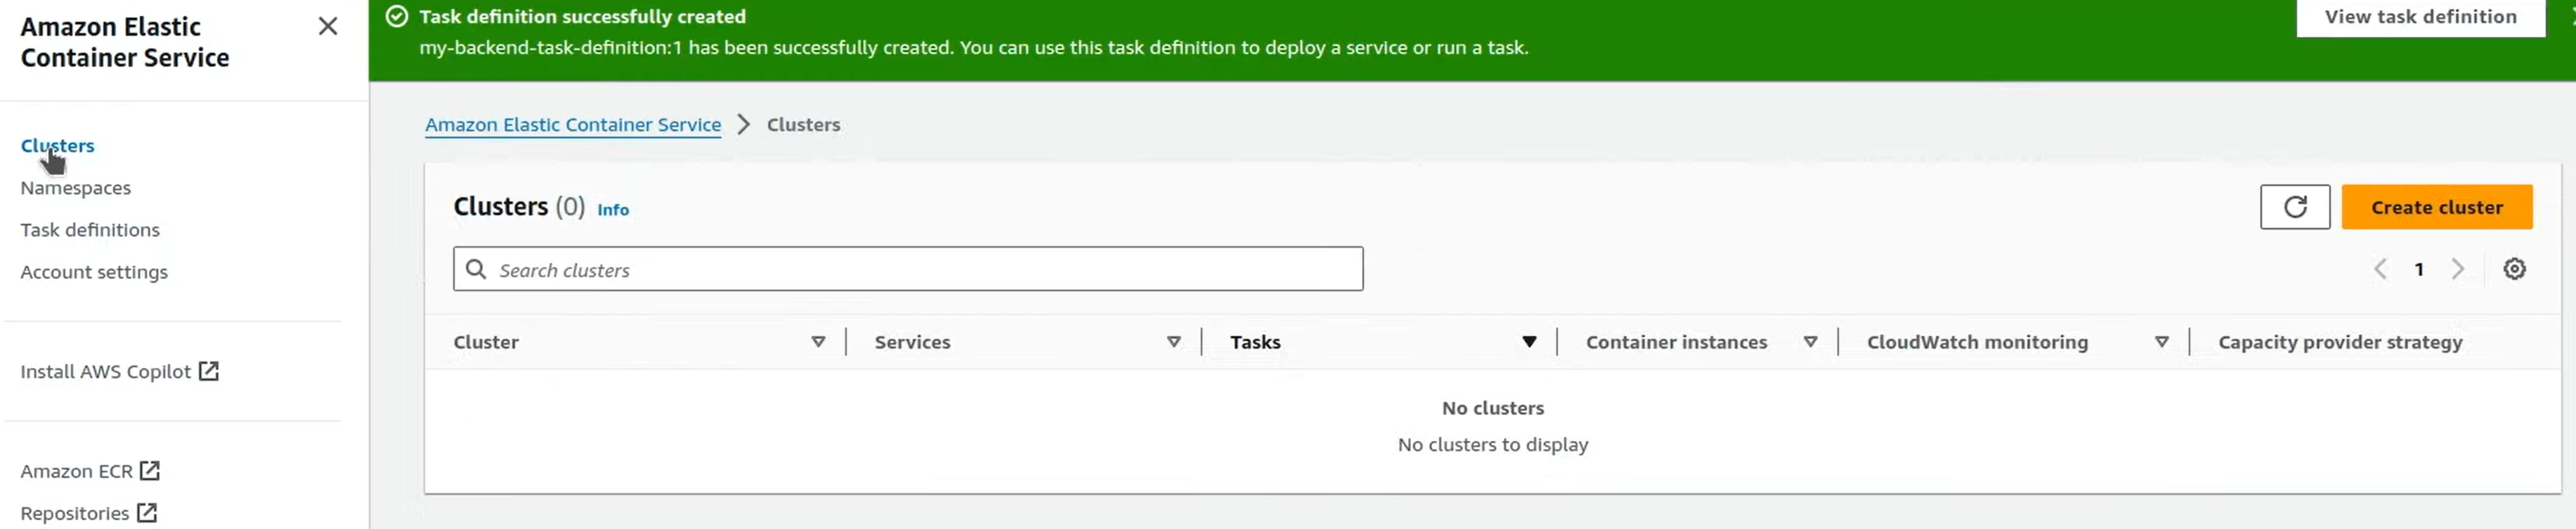The height and width of the screenshot is (529, 2576).
Task: Open the Info link next to Clusters
Action: (612, 210)
